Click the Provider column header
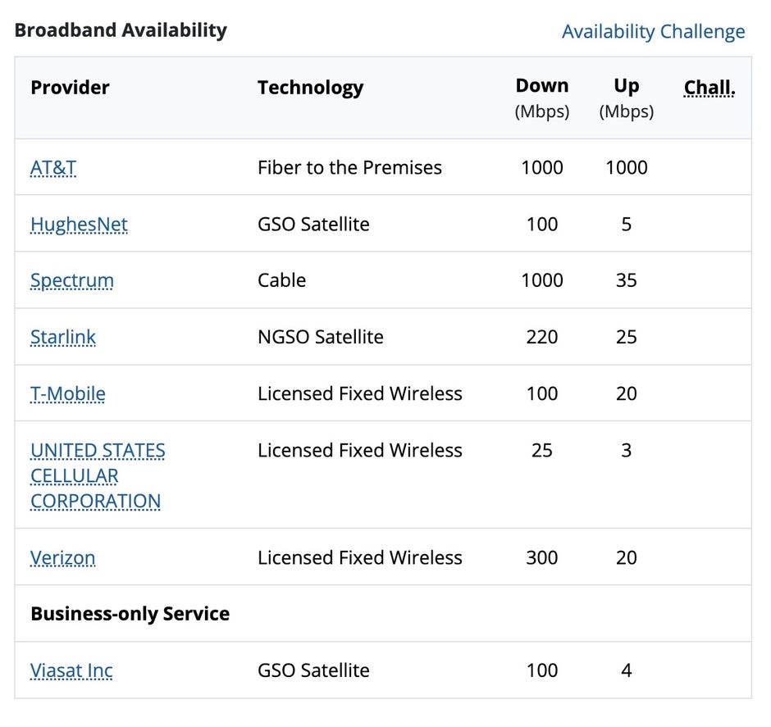 click(70, 88)
